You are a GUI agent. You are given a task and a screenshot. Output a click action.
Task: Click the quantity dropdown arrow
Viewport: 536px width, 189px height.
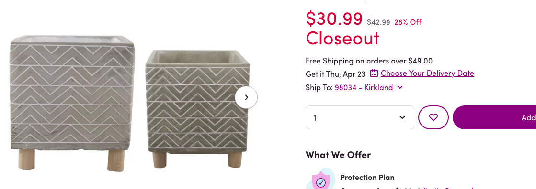(x=402, y=117)
